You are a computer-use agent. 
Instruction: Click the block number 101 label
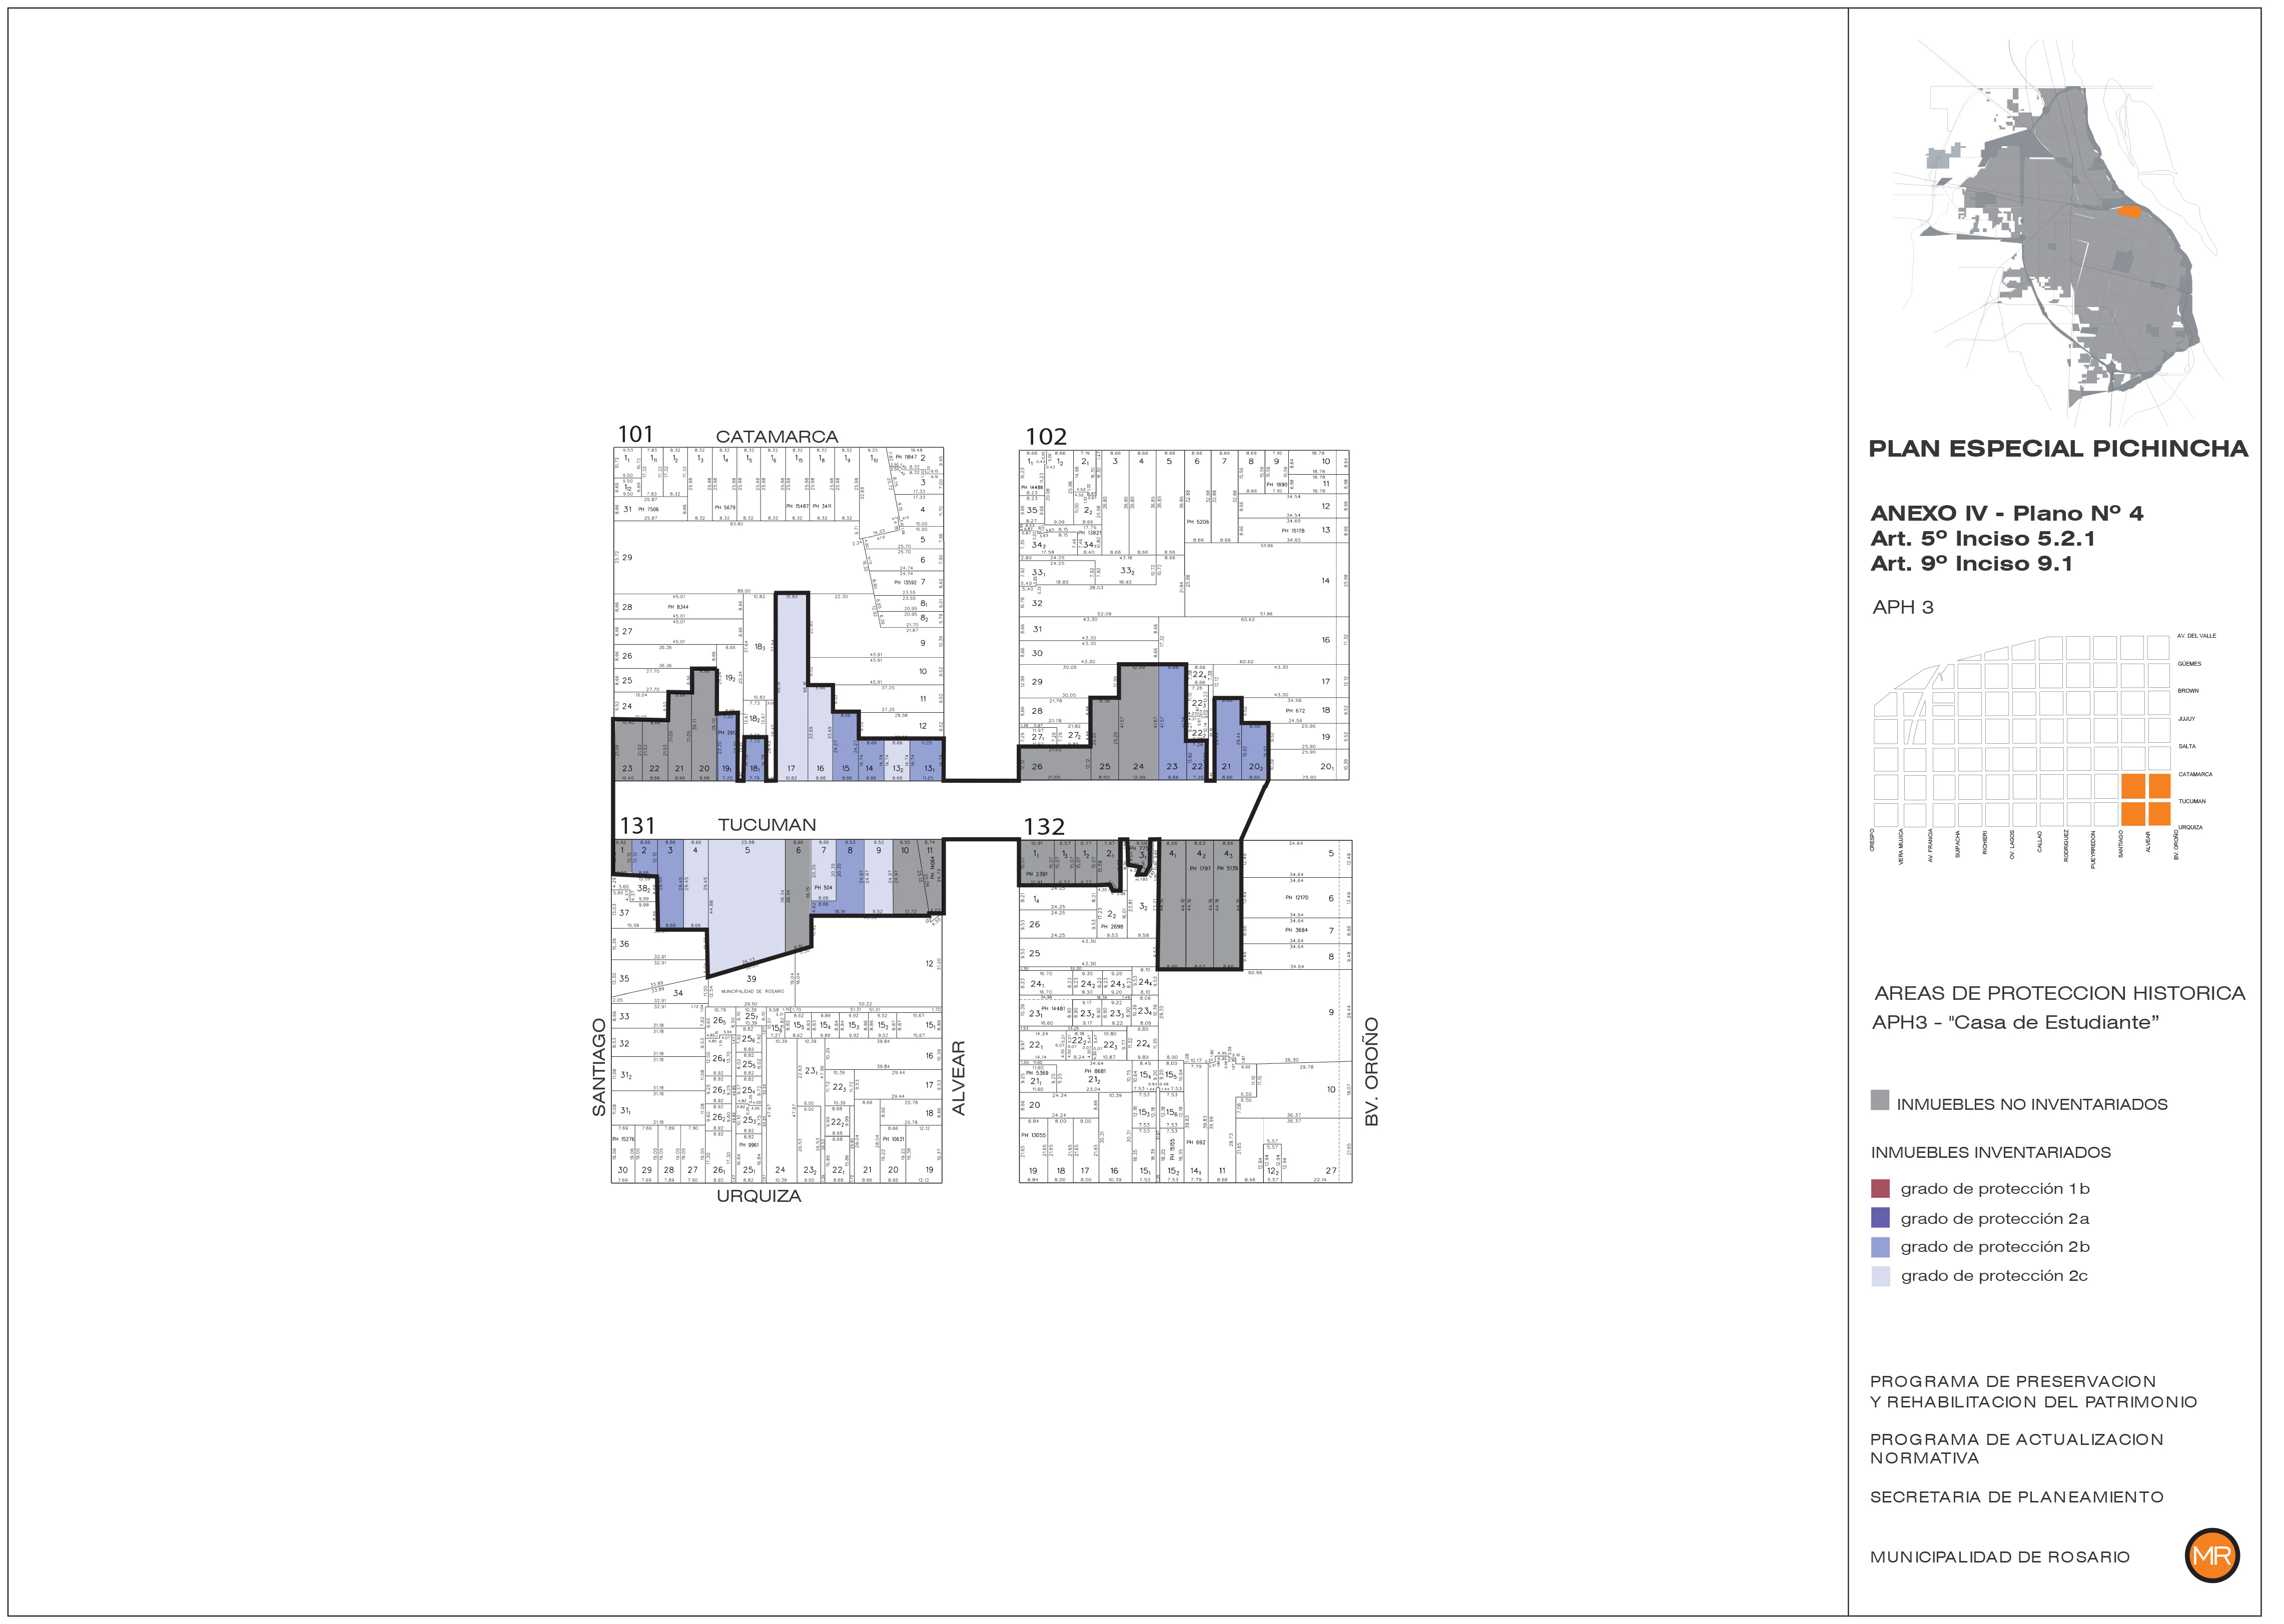635,434
